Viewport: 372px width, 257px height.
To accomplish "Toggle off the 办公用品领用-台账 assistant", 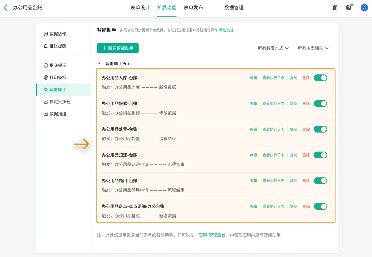I will [320, 181].
